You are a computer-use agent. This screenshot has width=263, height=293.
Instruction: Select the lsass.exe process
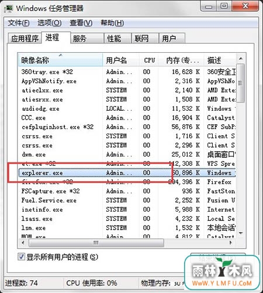tap(127, 219)
